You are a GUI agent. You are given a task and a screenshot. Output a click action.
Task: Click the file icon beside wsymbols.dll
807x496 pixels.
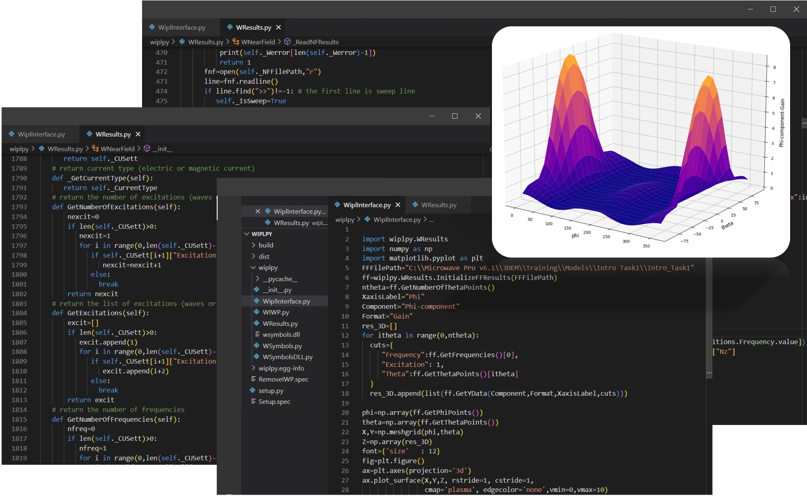click(x=257, y=334)
